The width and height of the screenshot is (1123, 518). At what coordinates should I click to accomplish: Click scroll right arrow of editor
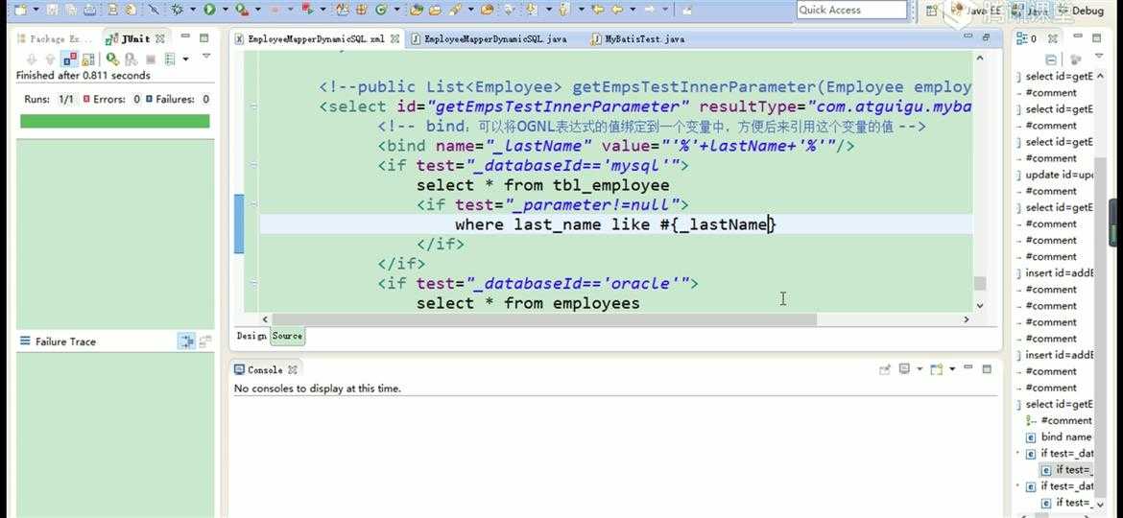coord(966,319)
